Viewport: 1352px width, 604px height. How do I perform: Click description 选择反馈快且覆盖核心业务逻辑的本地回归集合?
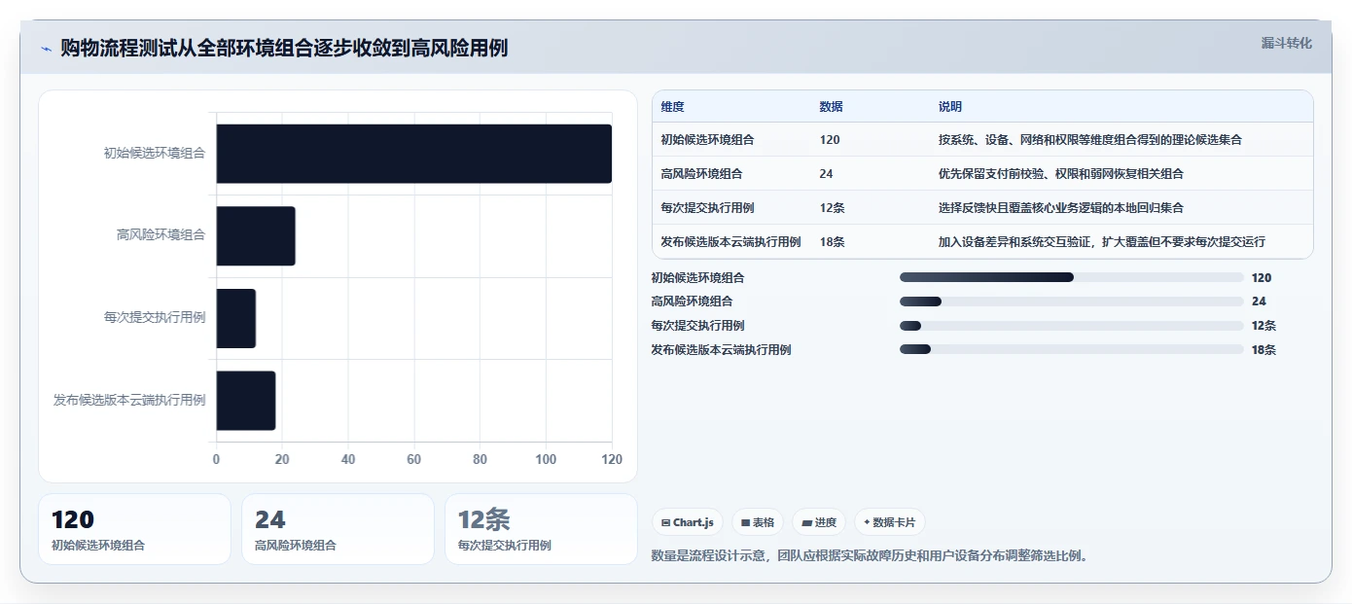point(1060,208)
